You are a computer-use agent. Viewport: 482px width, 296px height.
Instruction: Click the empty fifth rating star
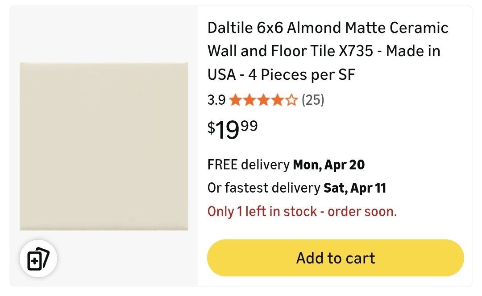coord(291,100)
